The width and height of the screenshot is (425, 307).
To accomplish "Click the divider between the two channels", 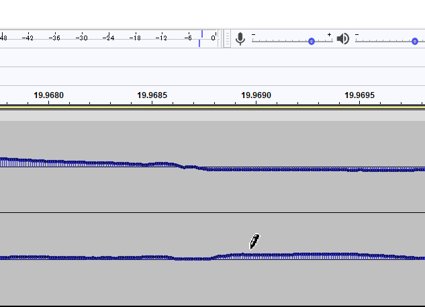I will click(212, 213).
